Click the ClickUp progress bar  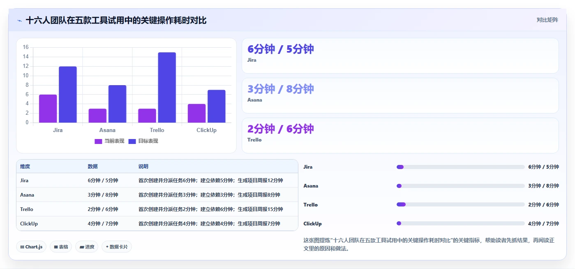click(x=460, y=223)
